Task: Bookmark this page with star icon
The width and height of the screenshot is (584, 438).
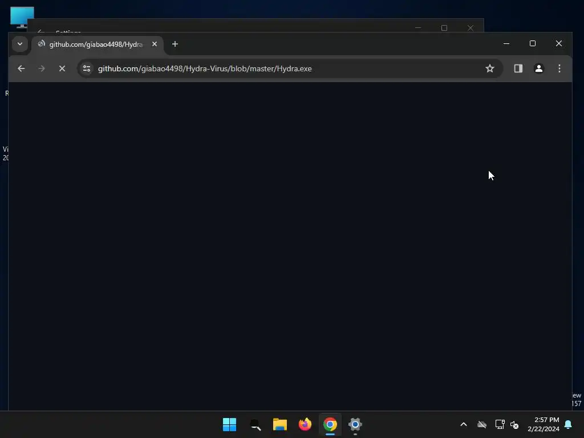Action: (490, 68)
